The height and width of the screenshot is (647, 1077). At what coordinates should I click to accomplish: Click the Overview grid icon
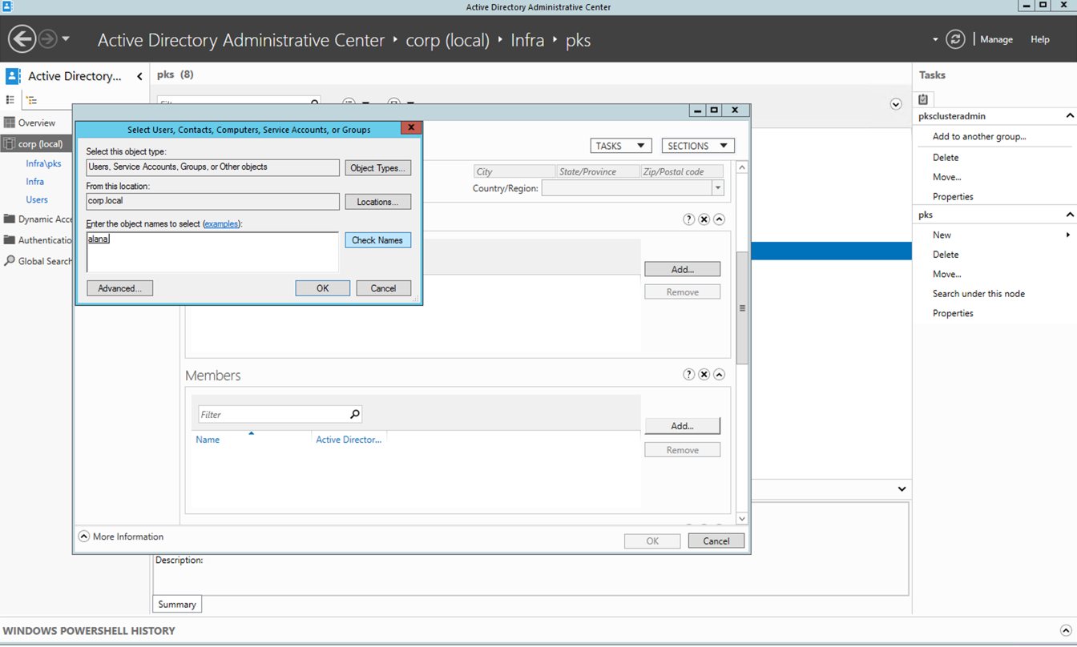pyautogui.click(x=10, y=123)
